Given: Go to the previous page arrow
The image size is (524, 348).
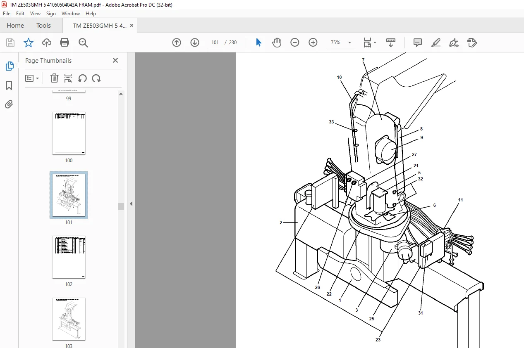Looking at the screenshot, I should (177, 43).
